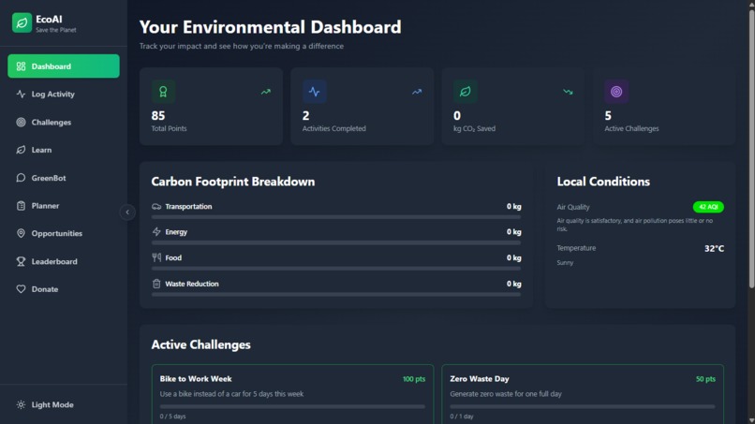This screenshot has height=424, width=755.
Task: Click the 100 pts label
Action: [414, 379]
